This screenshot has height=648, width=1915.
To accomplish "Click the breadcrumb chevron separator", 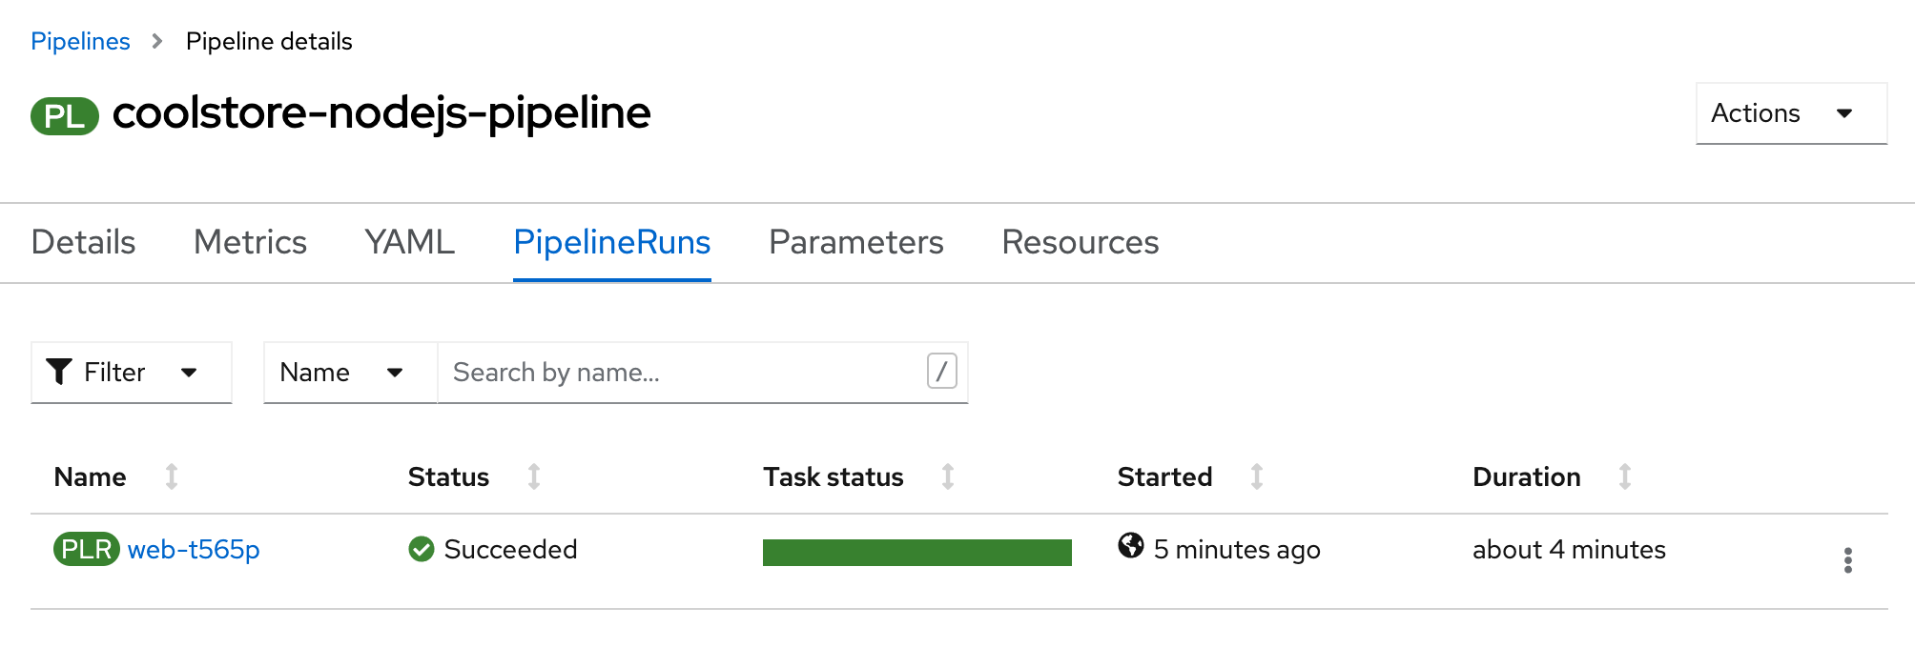I will pyautogui.click(x=157, y=41).
